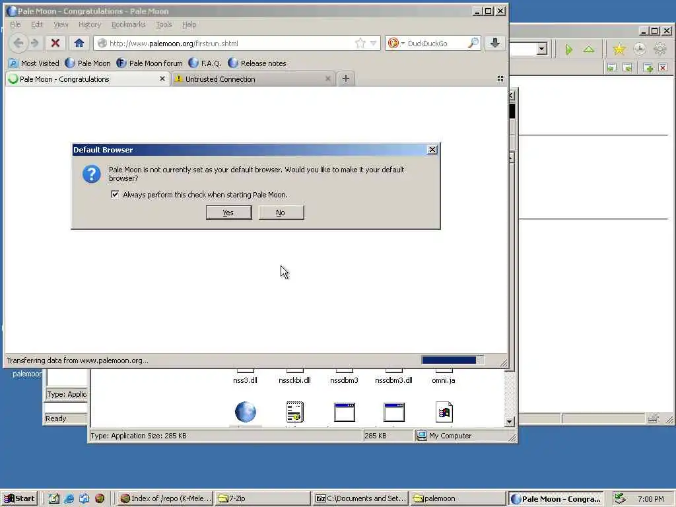Go forward using the Pale Moon forward arrow

tap(35, 43)
